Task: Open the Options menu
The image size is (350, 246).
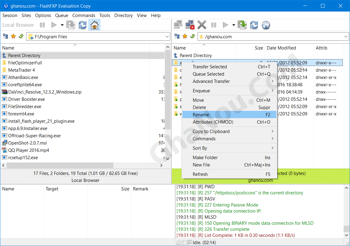Action: click(x=43, y=15)
